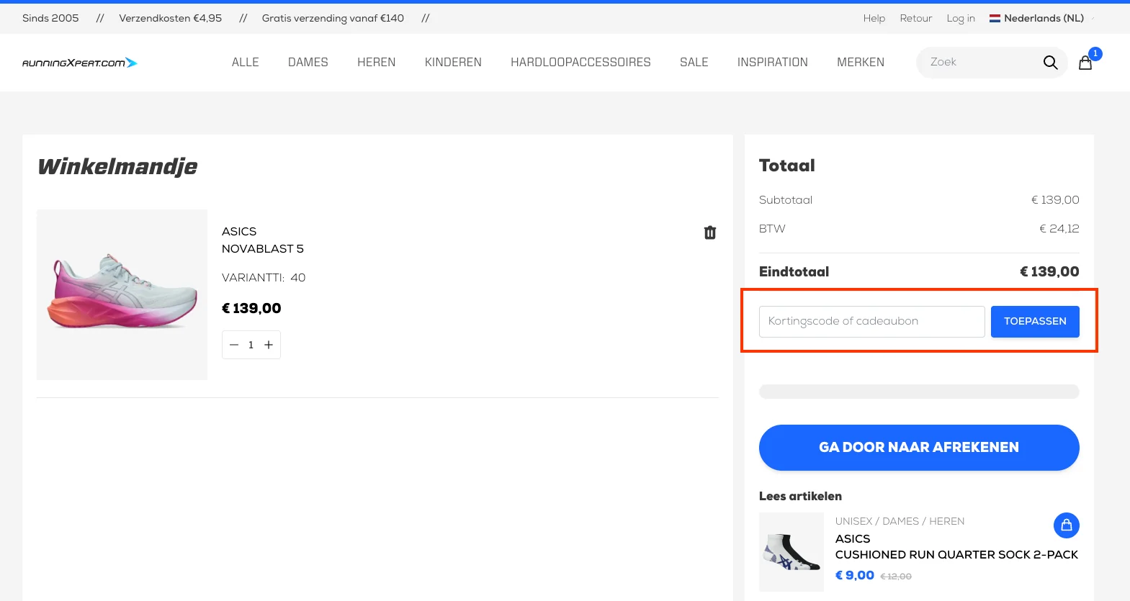Screen dimensions: 1130x601
Task: Click the Asics sock product thumbnail
Action: pyautogui.click(x=792, y=552)
